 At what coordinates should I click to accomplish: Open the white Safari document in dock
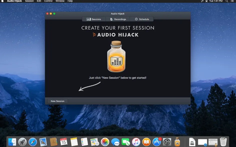(202, 142)
